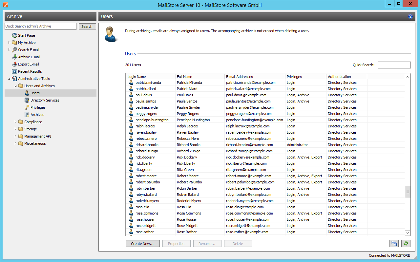The width and height of the screenshot is (420, 262).
Task: Click the Rename... button
Action: [207, 244]
